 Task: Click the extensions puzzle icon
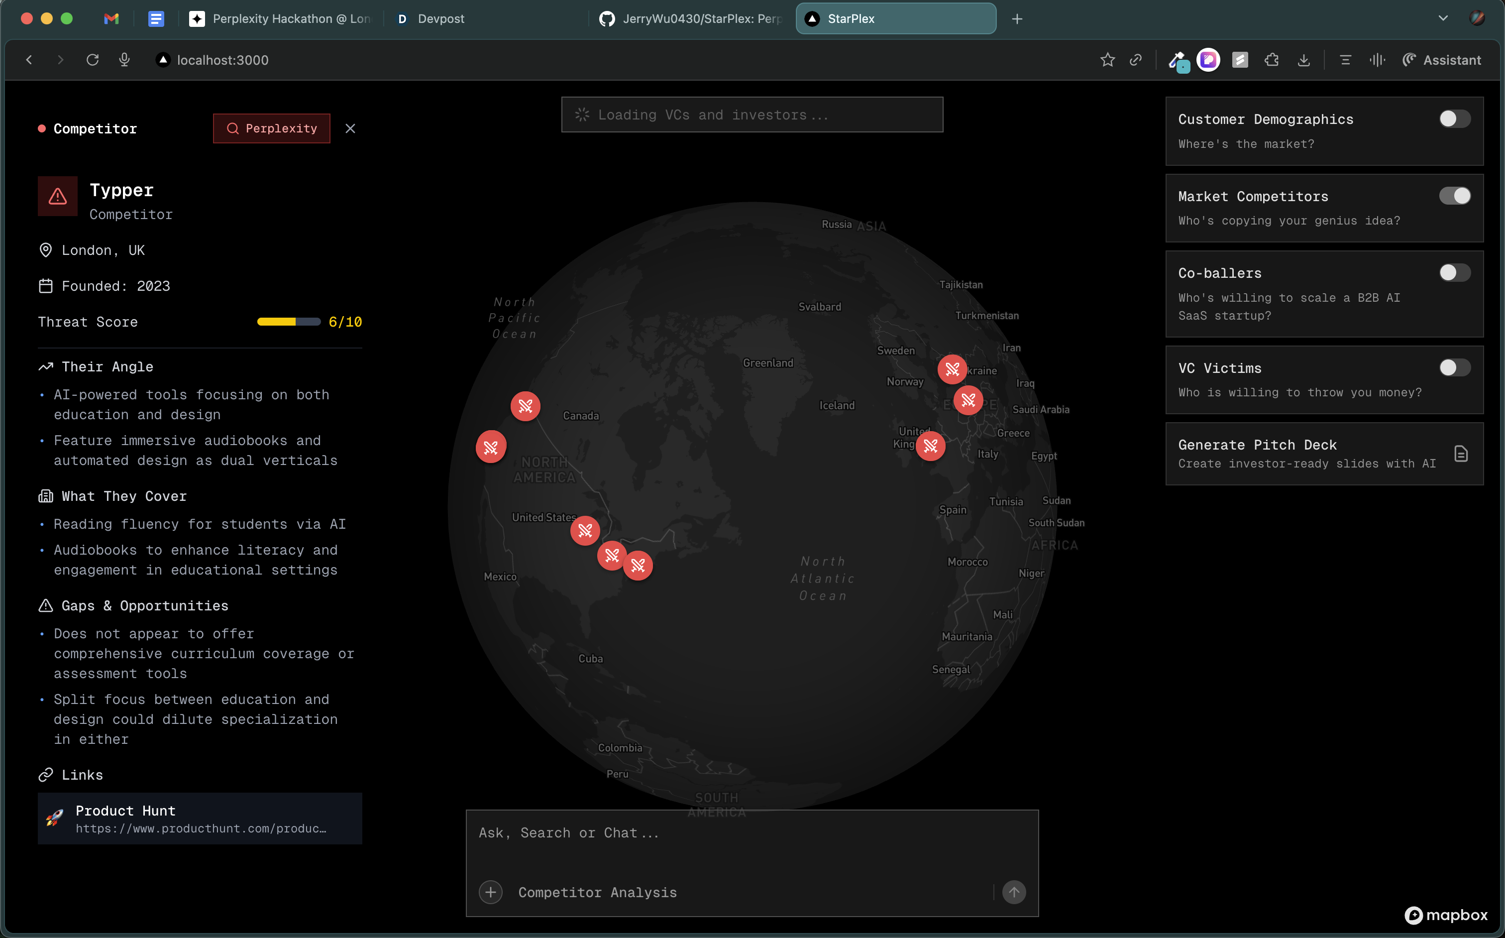(x=1271, y=60)
